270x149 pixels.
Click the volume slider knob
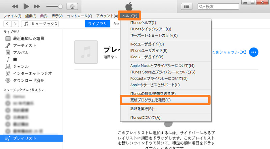click(60, 6)
